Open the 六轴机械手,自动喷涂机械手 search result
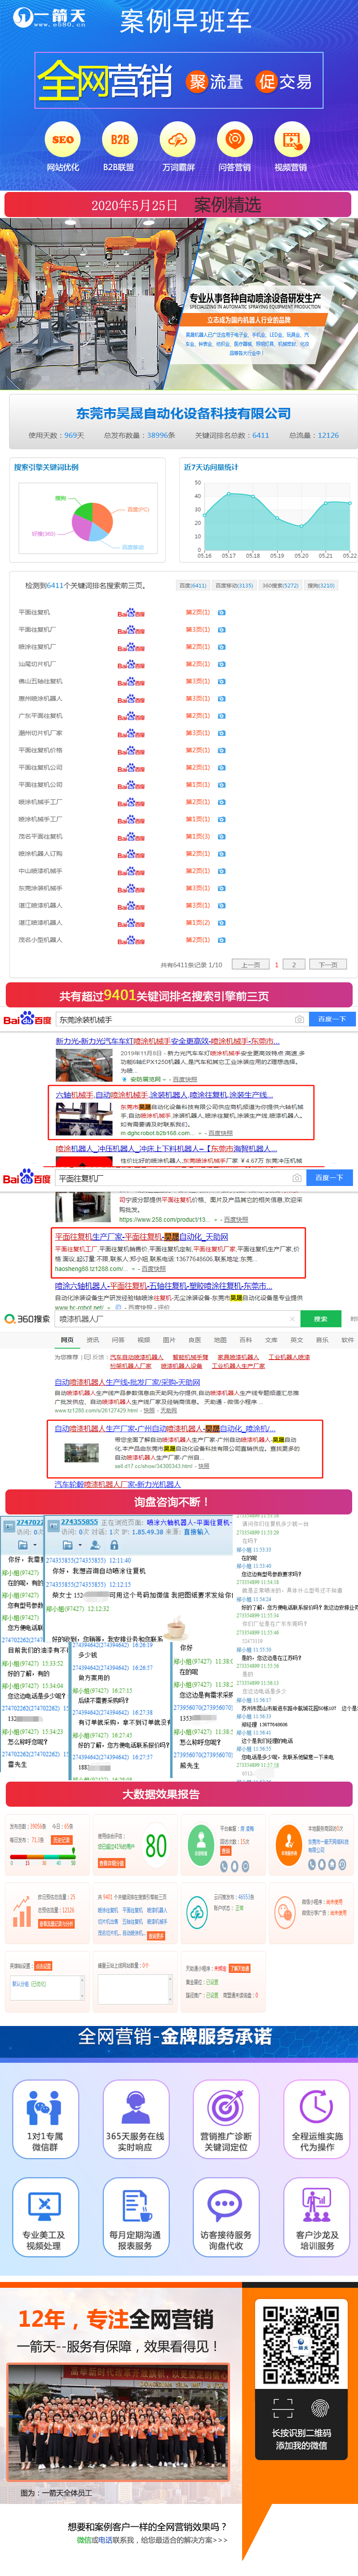 tap(163, 1095)
